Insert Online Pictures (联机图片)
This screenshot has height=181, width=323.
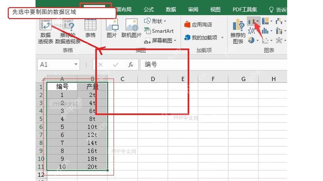(x=131, y=28)
